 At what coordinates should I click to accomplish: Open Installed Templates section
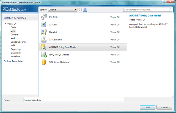click(x=15, y=18)
